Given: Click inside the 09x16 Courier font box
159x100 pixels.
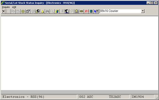Looking at the screenshot, I should [120, 11].
